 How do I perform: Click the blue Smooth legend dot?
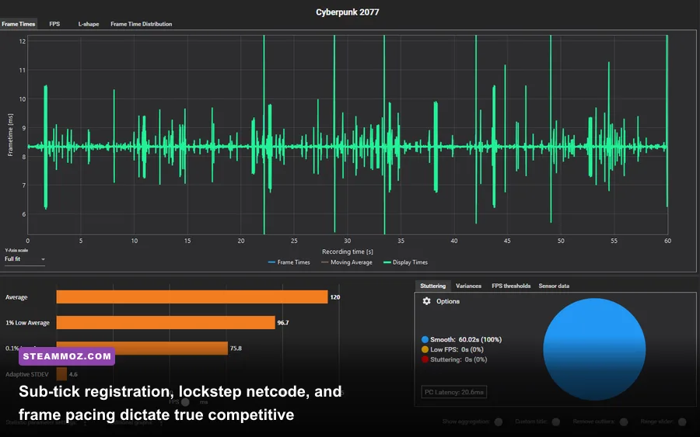click(425, 339)
